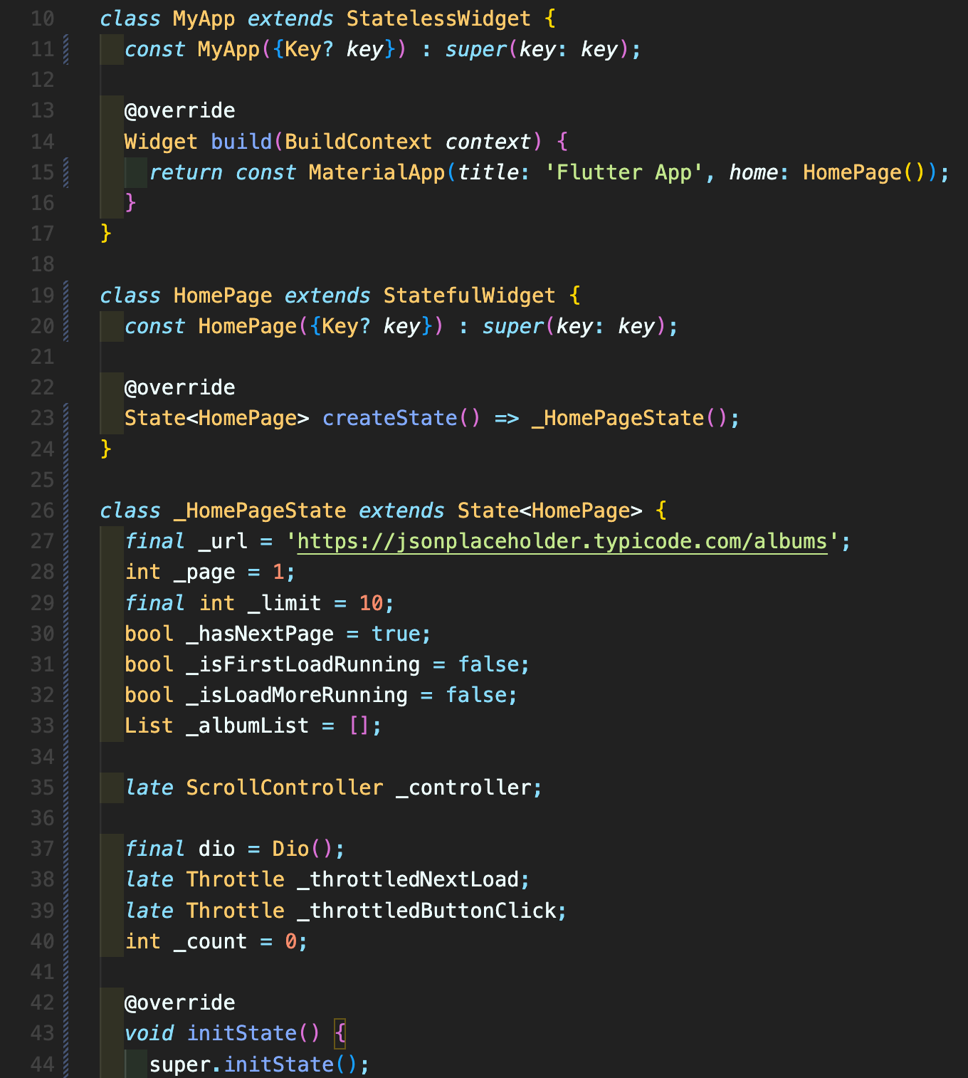This screenshot has height=1078, width=968.
Task: Click the _albumList variable
Action: click(247, 726)
